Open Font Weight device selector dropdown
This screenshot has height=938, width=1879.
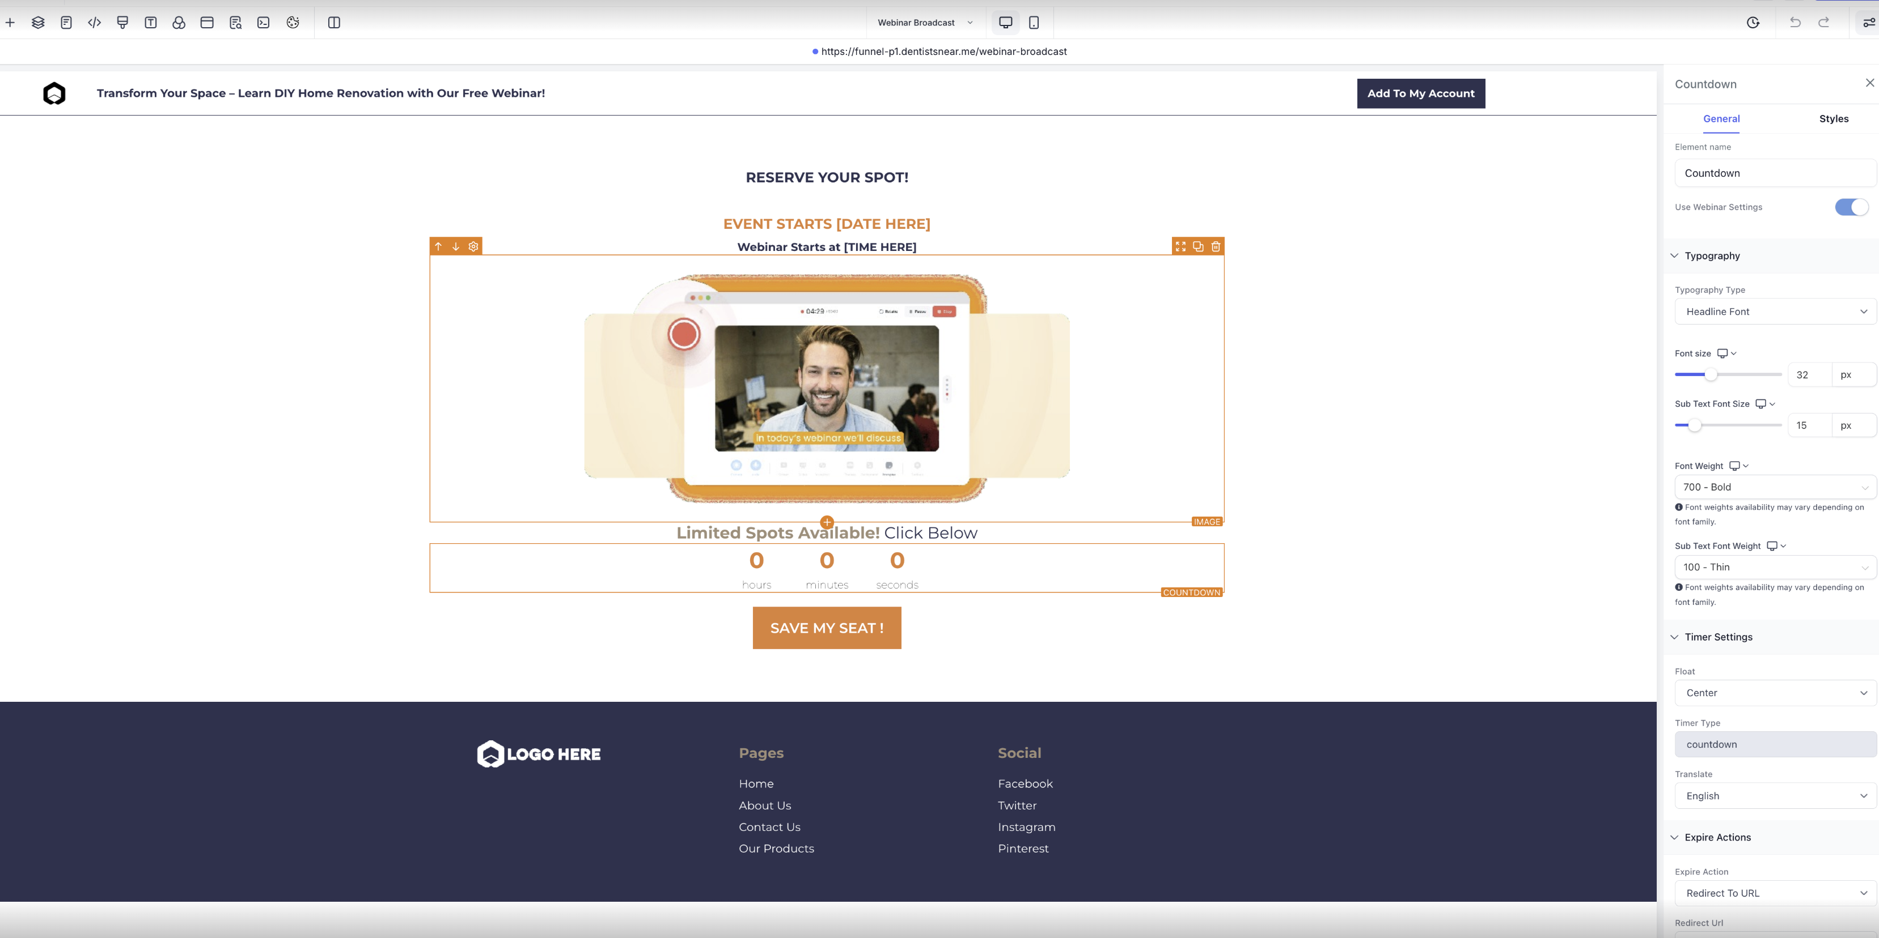click(x=1739, y=466)
